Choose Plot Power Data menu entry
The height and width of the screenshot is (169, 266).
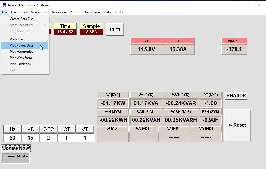pos(21,45)
